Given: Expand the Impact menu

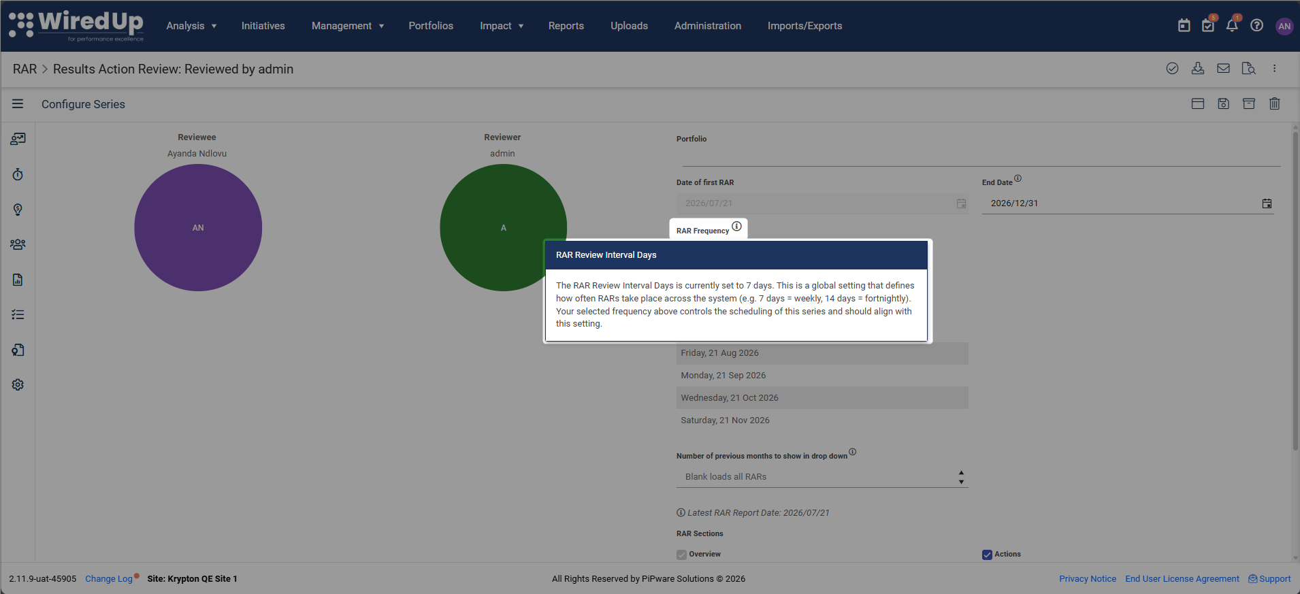Looking at the screenshot, I should [502, 26].
